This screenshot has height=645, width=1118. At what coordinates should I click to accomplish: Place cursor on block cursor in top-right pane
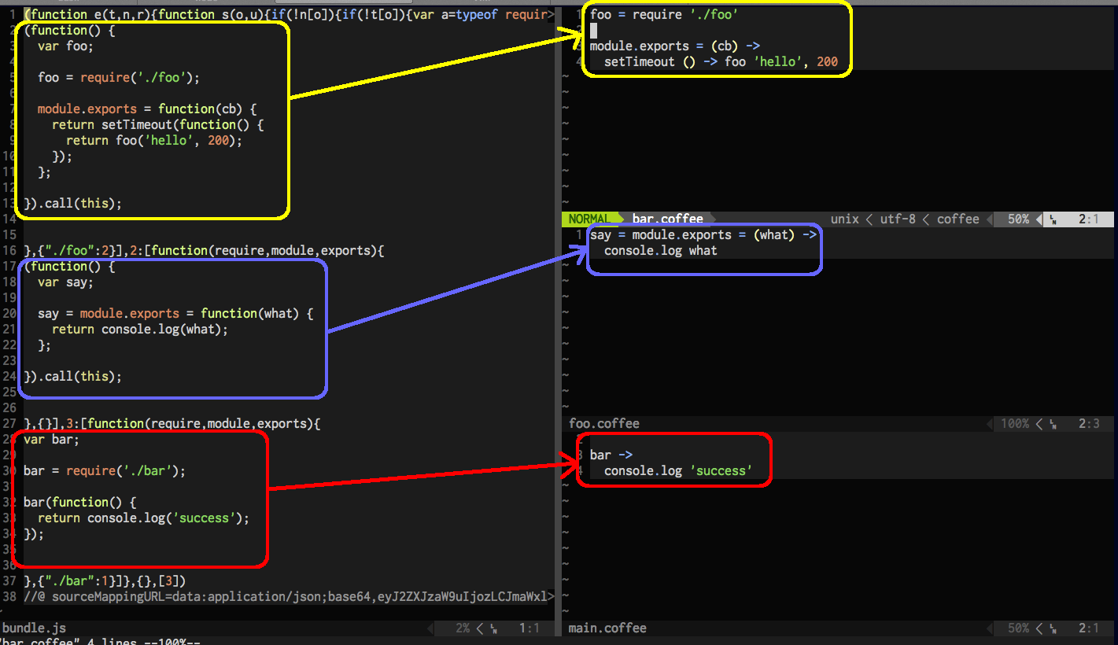pos(594,31)
